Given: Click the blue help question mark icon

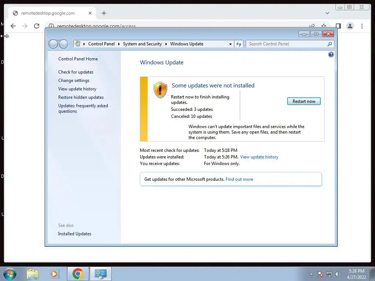Looking at the screenshot, I should coord(331,55).
